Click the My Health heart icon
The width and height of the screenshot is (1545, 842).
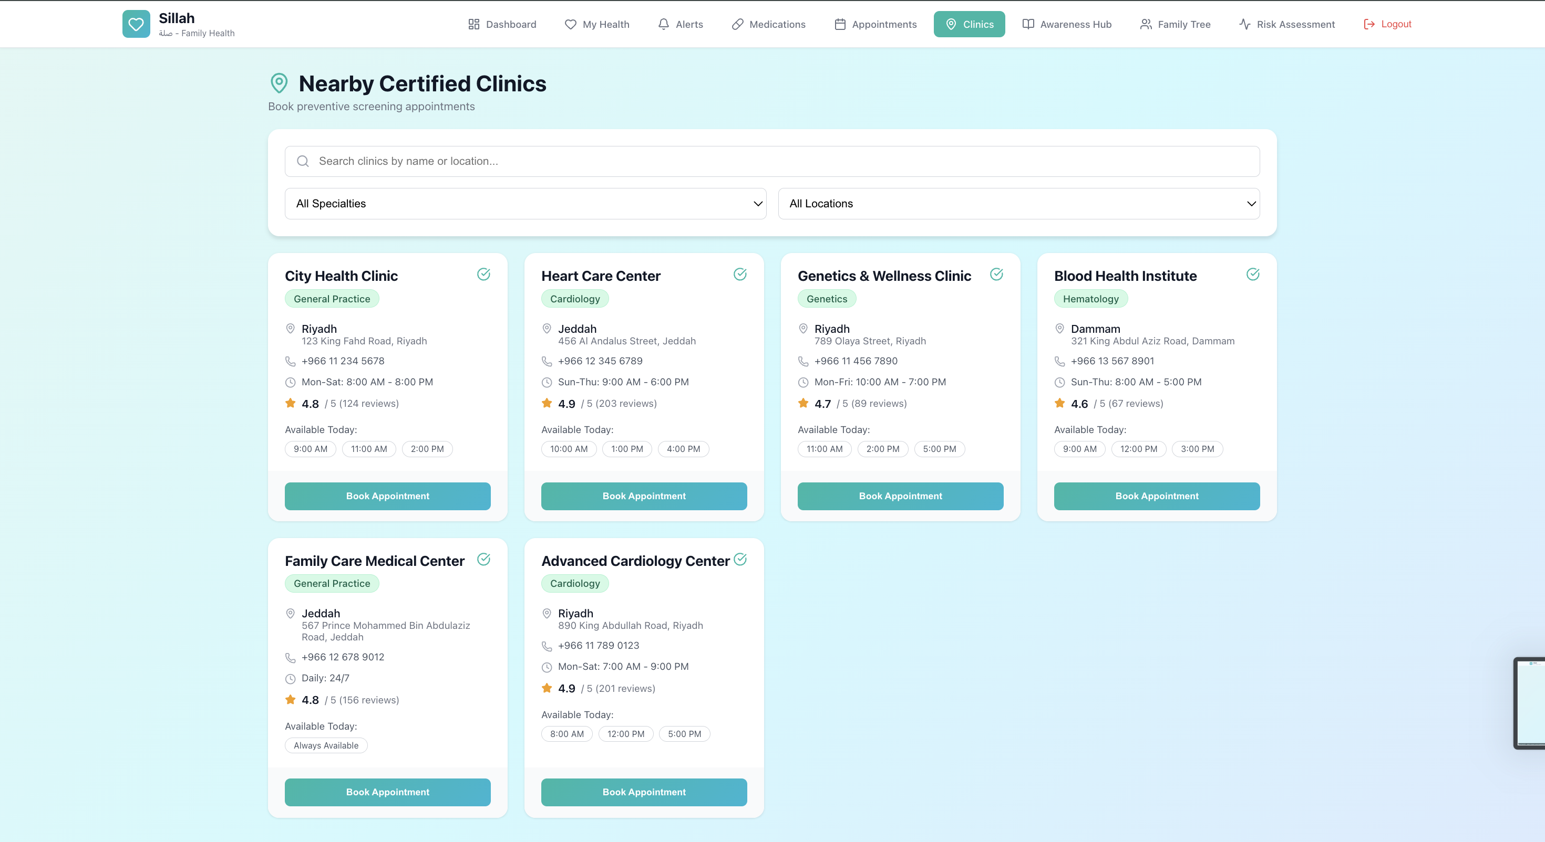[x=570, y=25]
